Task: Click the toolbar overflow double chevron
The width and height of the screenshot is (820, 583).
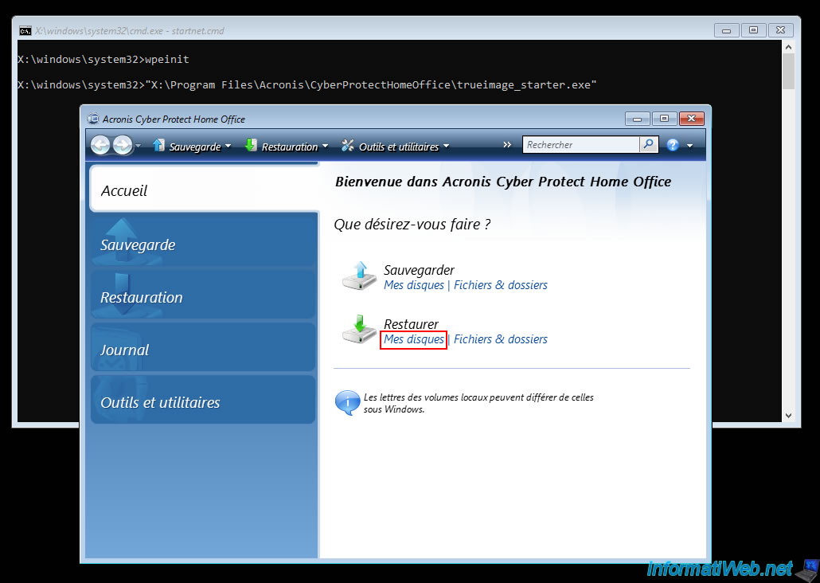Action: [x=507, y=145]
